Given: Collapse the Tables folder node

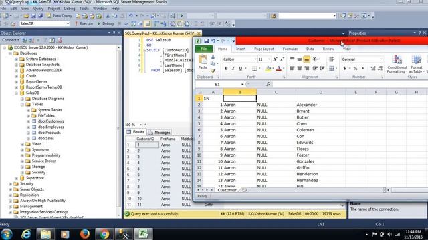Looking at the screenshot, I should tap(22, 104).
